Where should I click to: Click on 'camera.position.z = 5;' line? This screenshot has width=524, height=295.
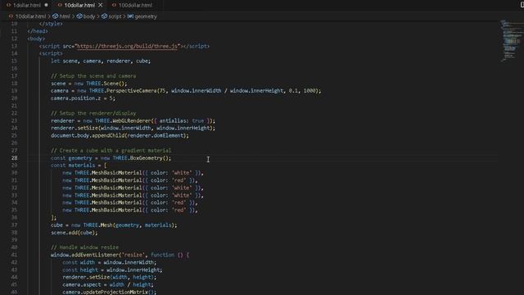click(83, 98)
